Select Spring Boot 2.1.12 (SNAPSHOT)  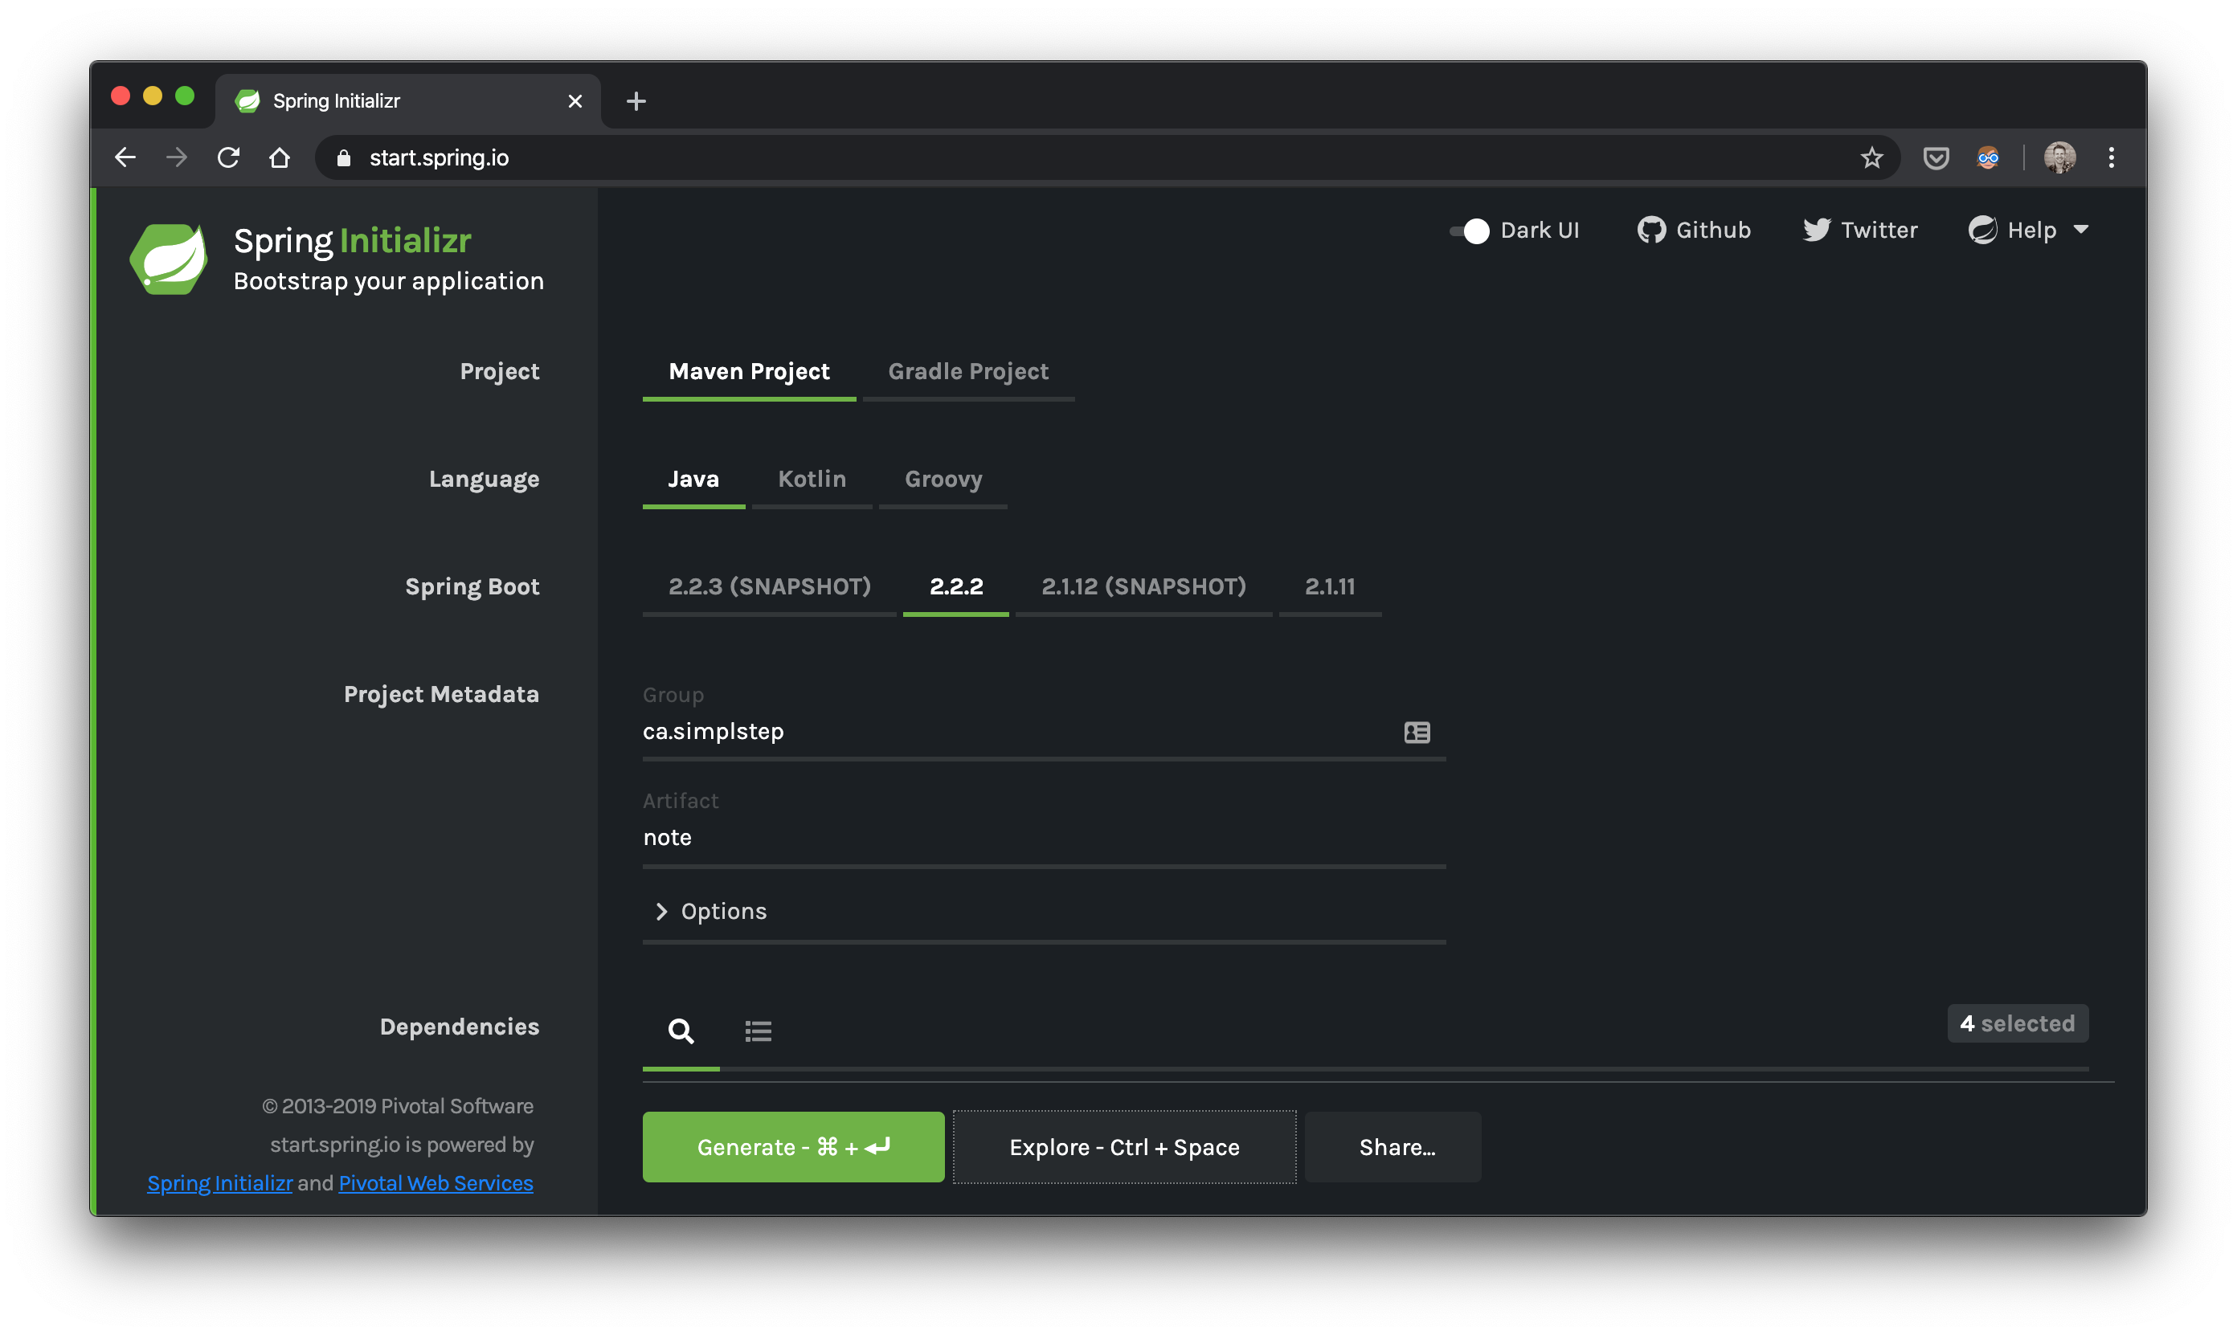(x=1143, y=586)
